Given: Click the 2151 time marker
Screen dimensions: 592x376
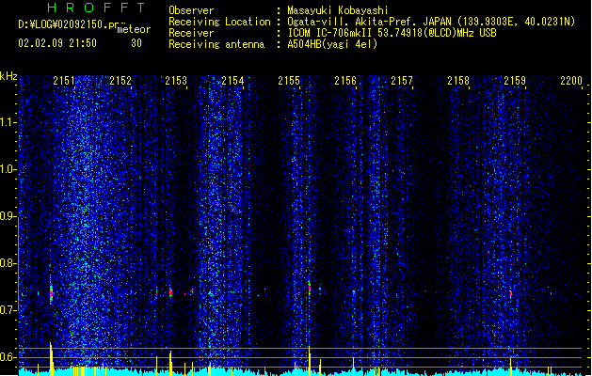Looking at the screenshot, I should (64, 80).
